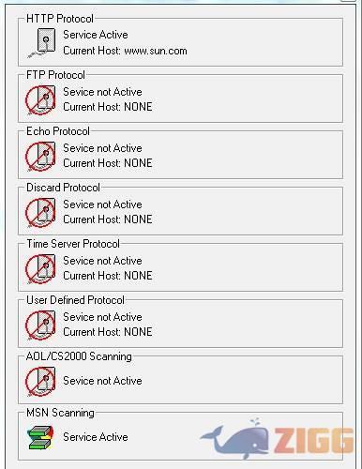The image size is (362, 469).
Task: Click FTP 'Sevice not Active' status text
Action: (102, 92)
